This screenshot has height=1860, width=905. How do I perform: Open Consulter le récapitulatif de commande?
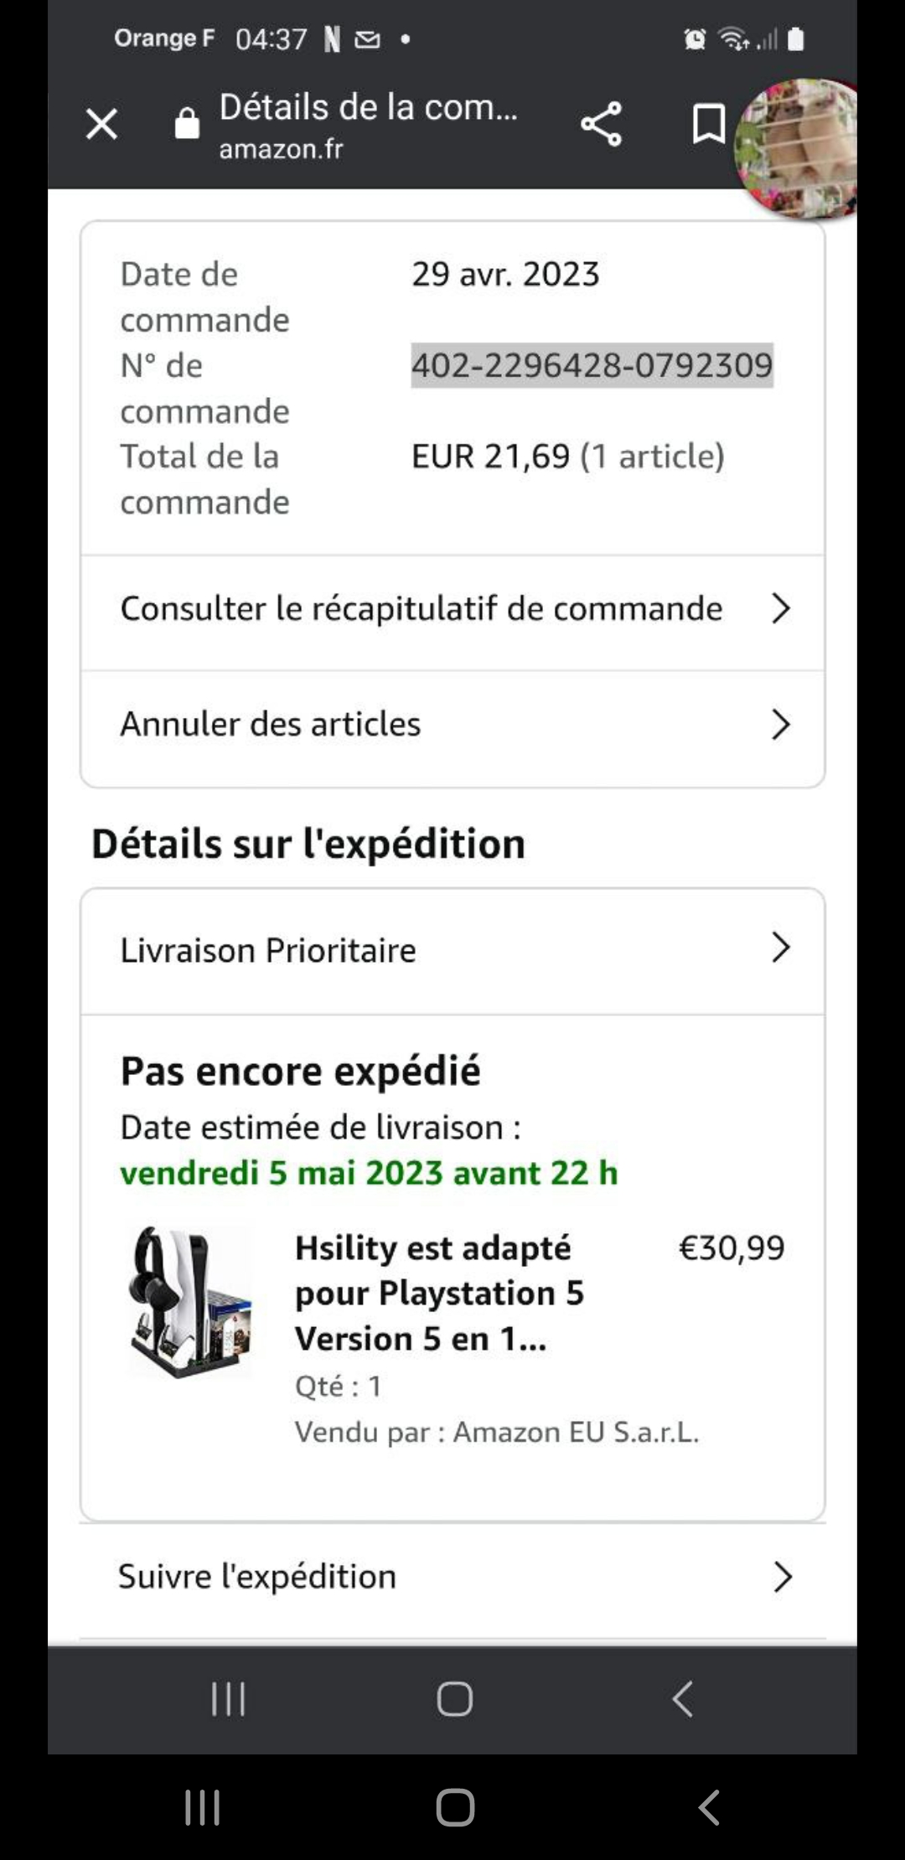(421, 609)
